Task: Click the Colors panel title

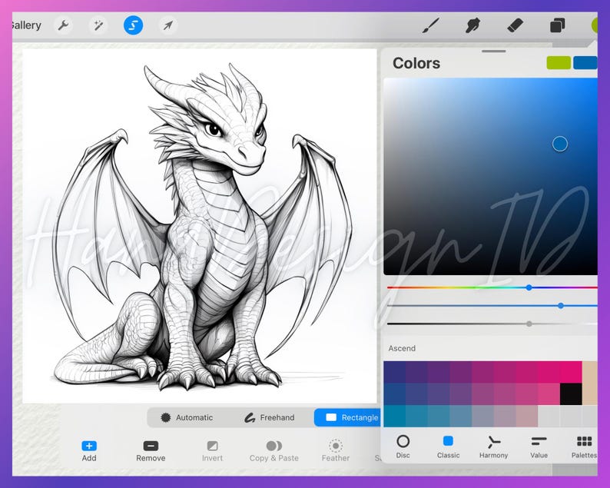Action: coord(416,63)
